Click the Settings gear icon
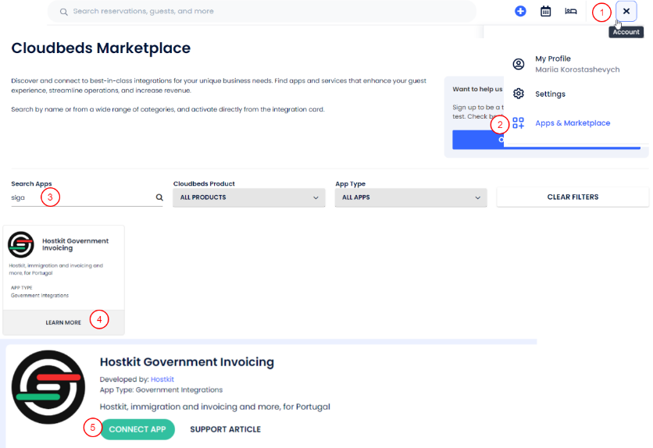 [518, 94]
